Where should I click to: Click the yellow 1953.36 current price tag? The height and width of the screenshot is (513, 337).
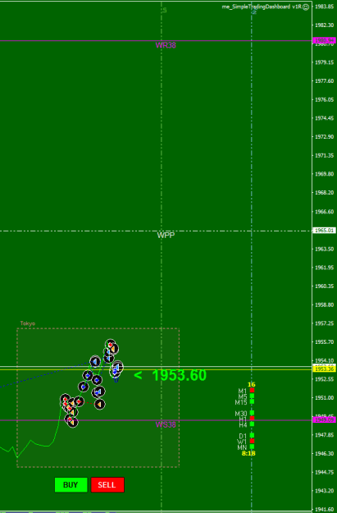(324, 369)
